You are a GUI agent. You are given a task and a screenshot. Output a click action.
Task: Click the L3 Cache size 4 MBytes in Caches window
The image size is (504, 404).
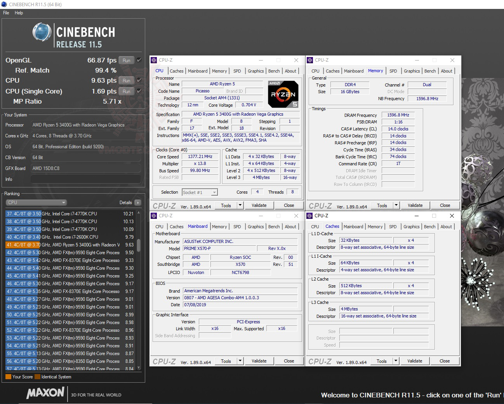click(x=366, y=309)
